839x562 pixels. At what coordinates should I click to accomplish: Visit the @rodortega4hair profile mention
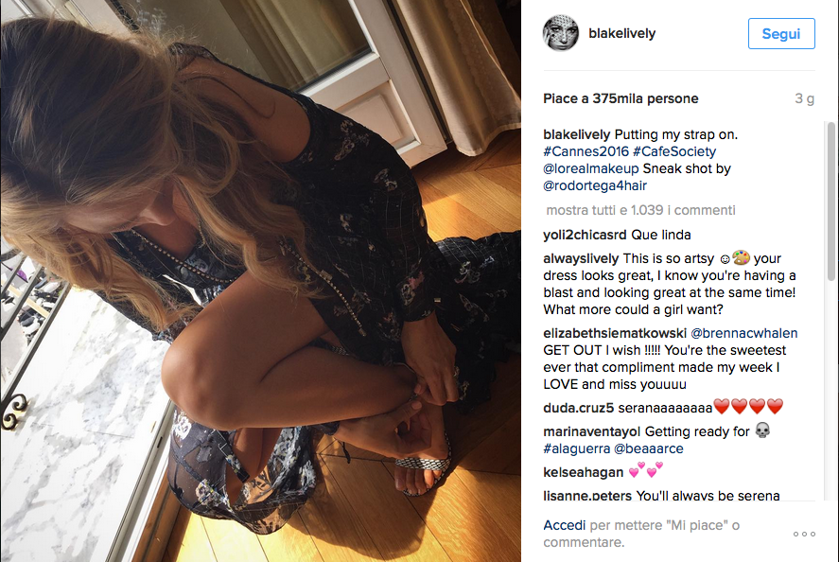point(594,185)
